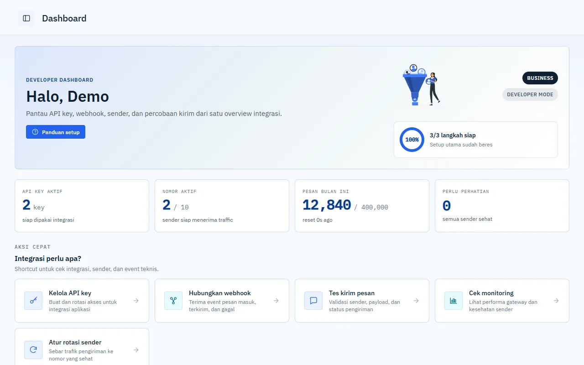
Task: Open the Hubungkan webhook shortcut
Action: pos(222,301)
